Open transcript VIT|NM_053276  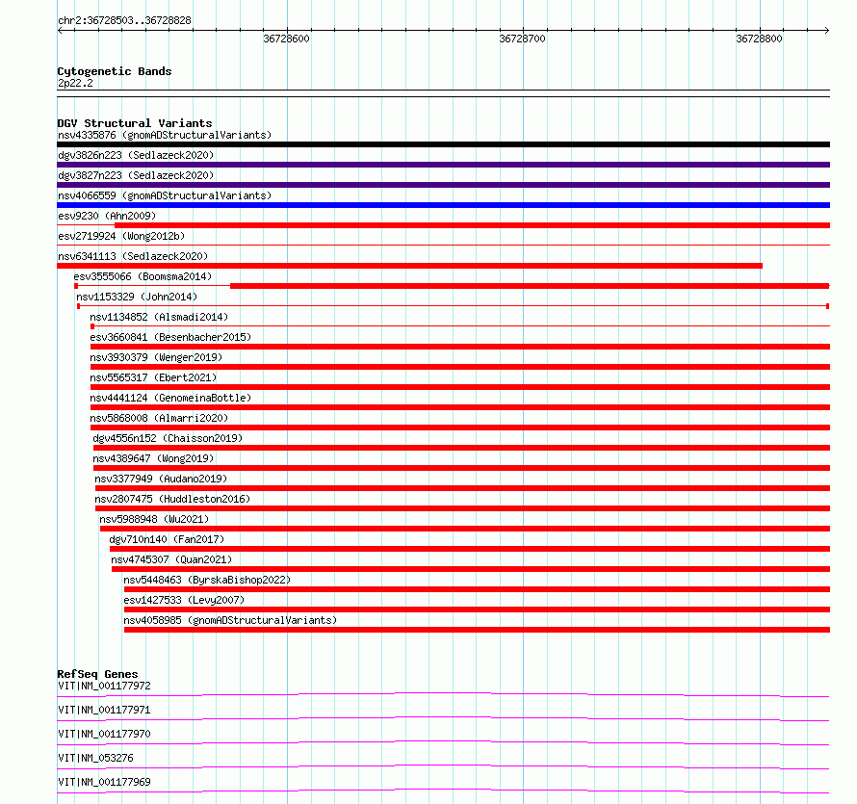(95, 758)
